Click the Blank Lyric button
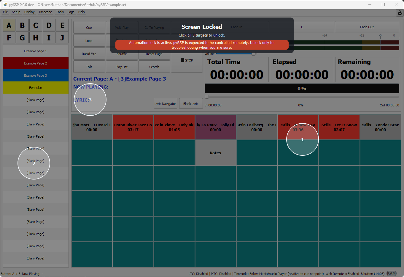 (191, 103)
